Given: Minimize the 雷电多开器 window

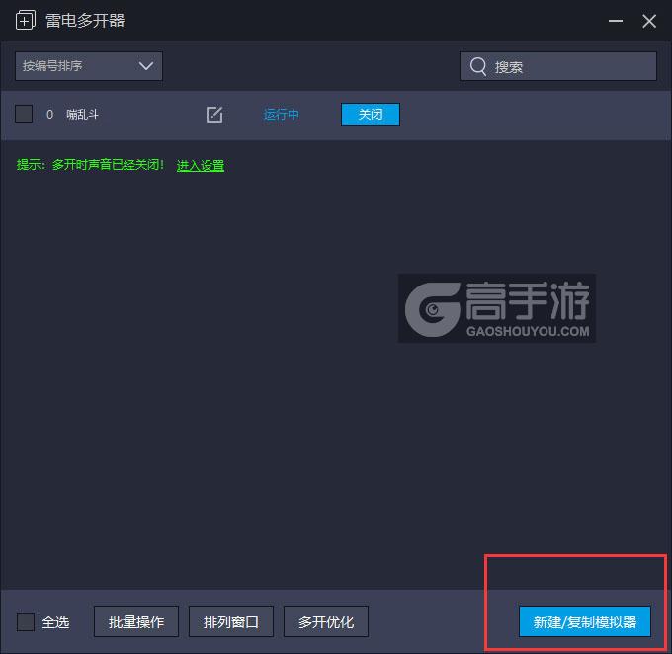Looking at the screenshot, I should tap(616, 21).
